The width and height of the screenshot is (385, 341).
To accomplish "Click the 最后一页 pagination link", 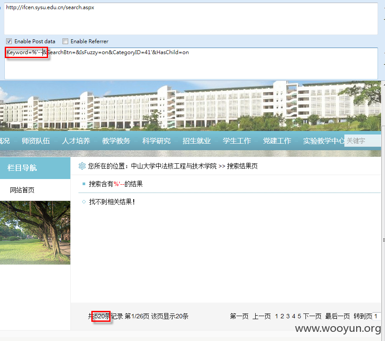I will (338, 316).
